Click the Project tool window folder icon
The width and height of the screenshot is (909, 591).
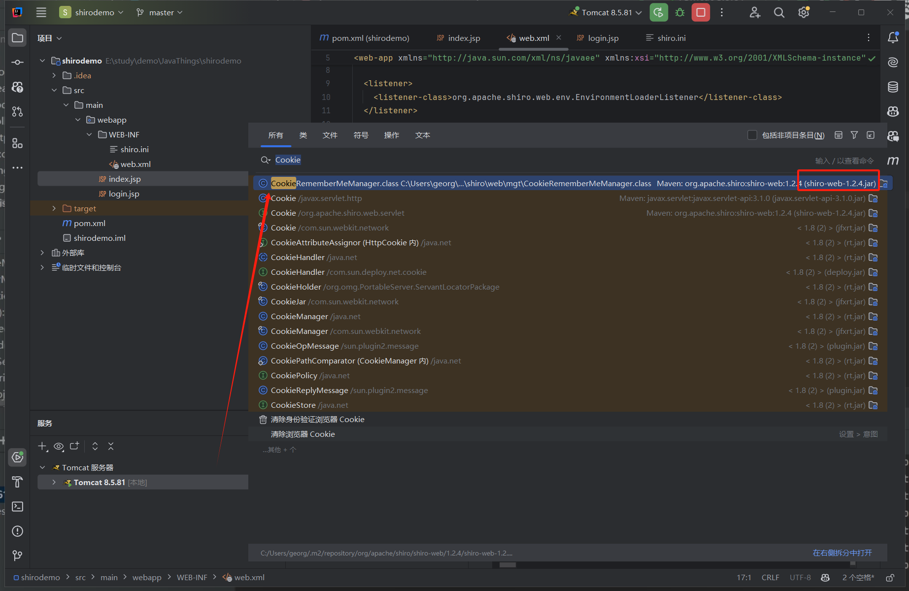(x=17, y=38)
